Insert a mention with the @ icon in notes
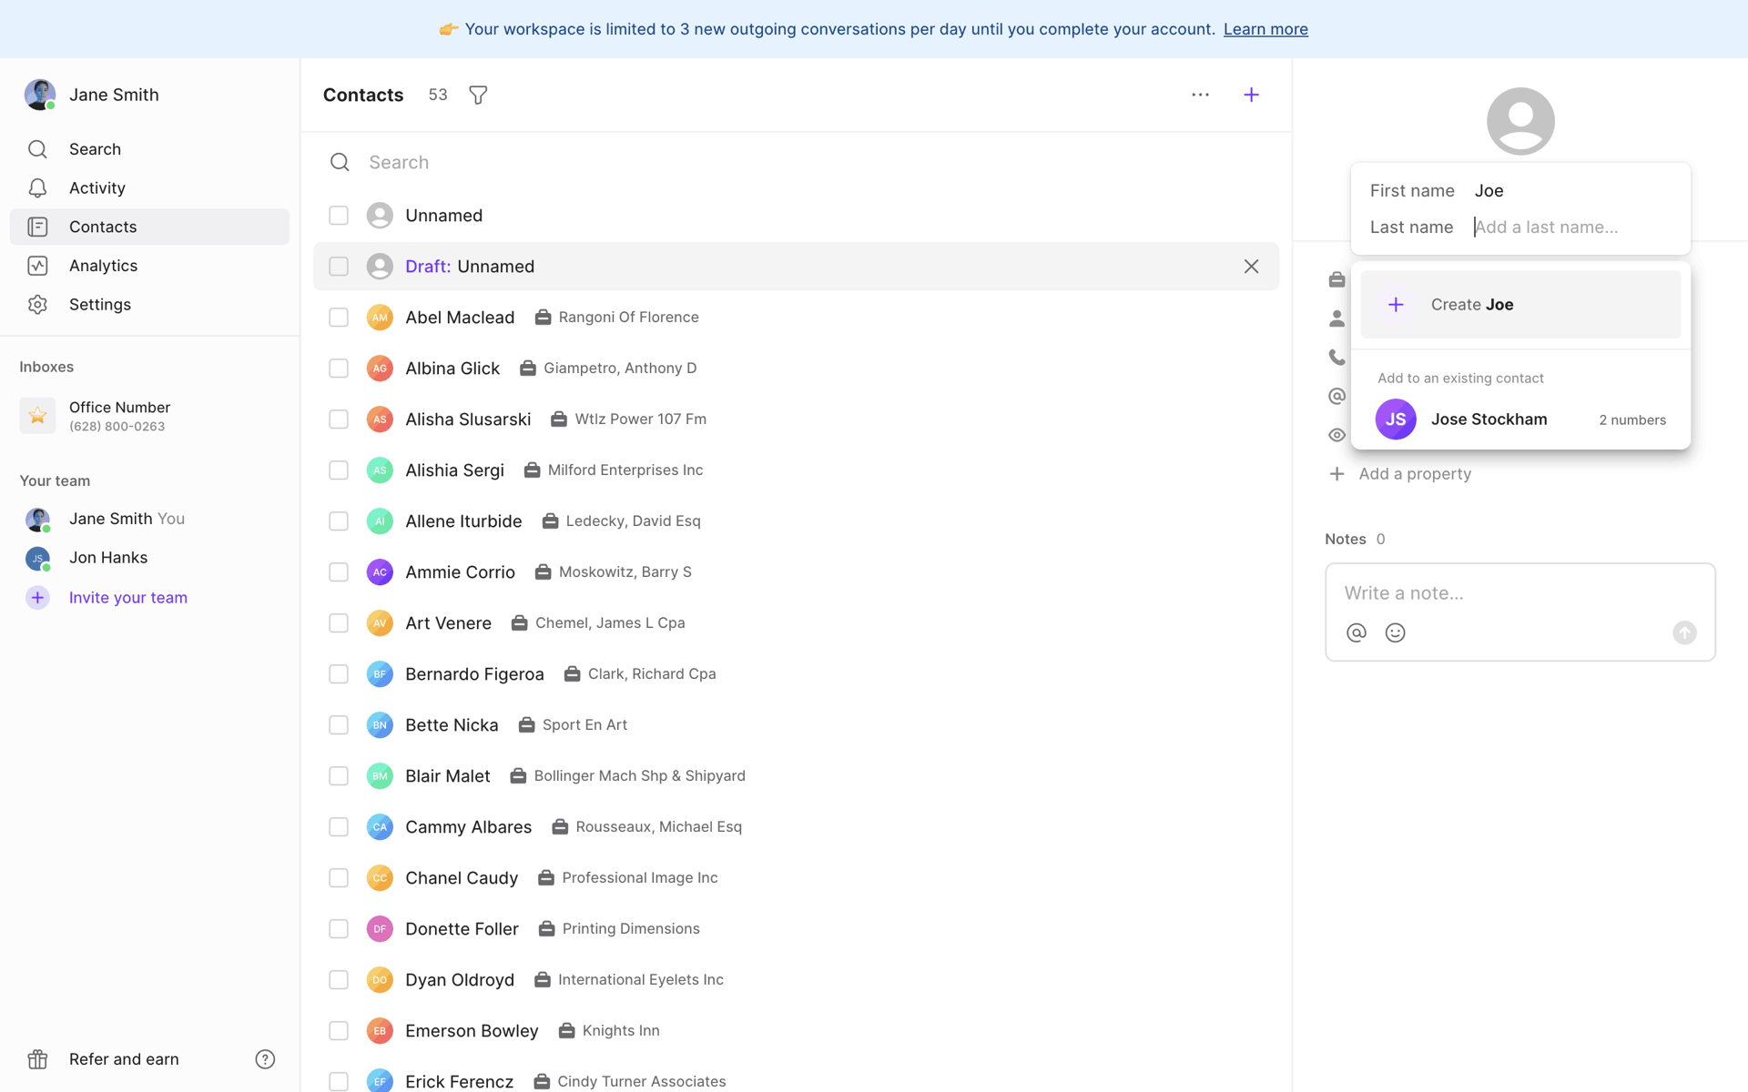 (1357, 632)
